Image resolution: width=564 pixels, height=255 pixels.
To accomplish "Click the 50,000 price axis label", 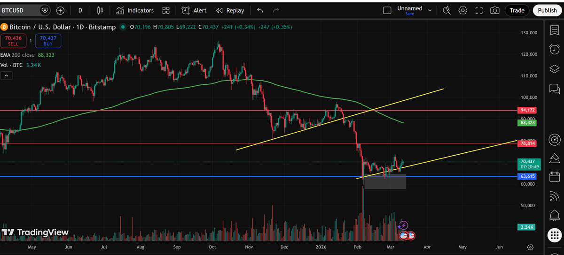I will coord(529,205).
